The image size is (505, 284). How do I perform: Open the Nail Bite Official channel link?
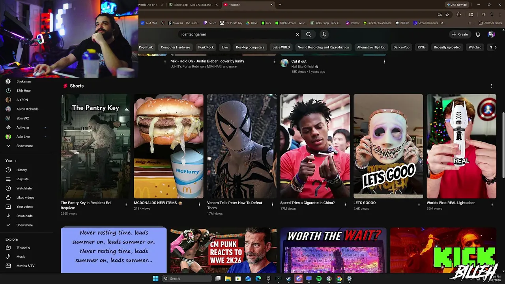[303, 67]
